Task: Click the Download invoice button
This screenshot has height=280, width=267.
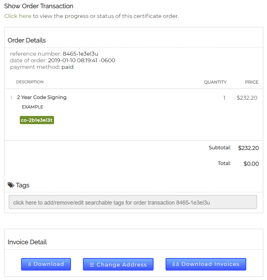Action: tap(46, 264)
